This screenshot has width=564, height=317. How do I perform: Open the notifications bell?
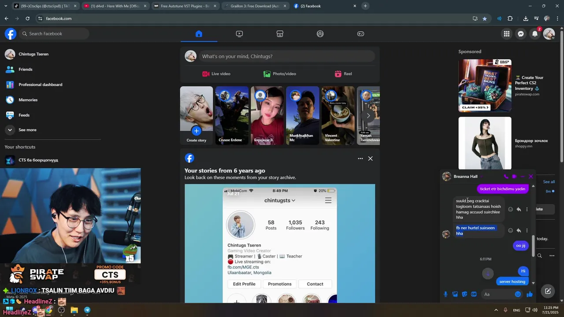535,34
